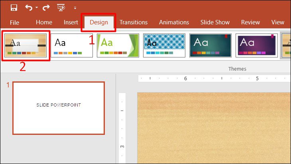Open Customize Quick Access Toolbar dropdown

click(75, 8)
